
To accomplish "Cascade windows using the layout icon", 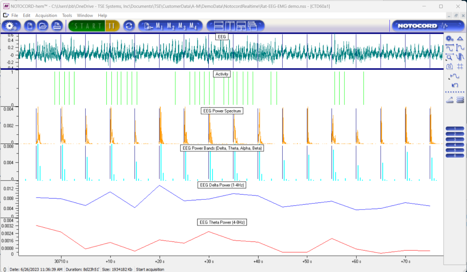I will point(253,26).
